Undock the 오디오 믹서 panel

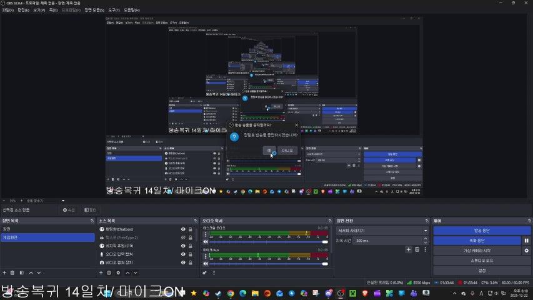[330, 221]
